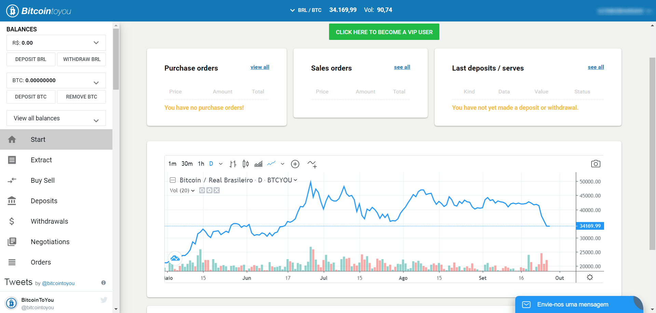Select the Line chart style icon
The height and width of the screenshot is (313, 656).
pos(271,164)
